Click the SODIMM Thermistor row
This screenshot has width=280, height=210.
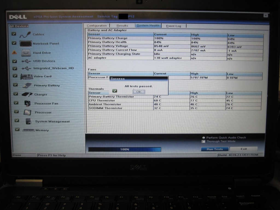point(175,108)
